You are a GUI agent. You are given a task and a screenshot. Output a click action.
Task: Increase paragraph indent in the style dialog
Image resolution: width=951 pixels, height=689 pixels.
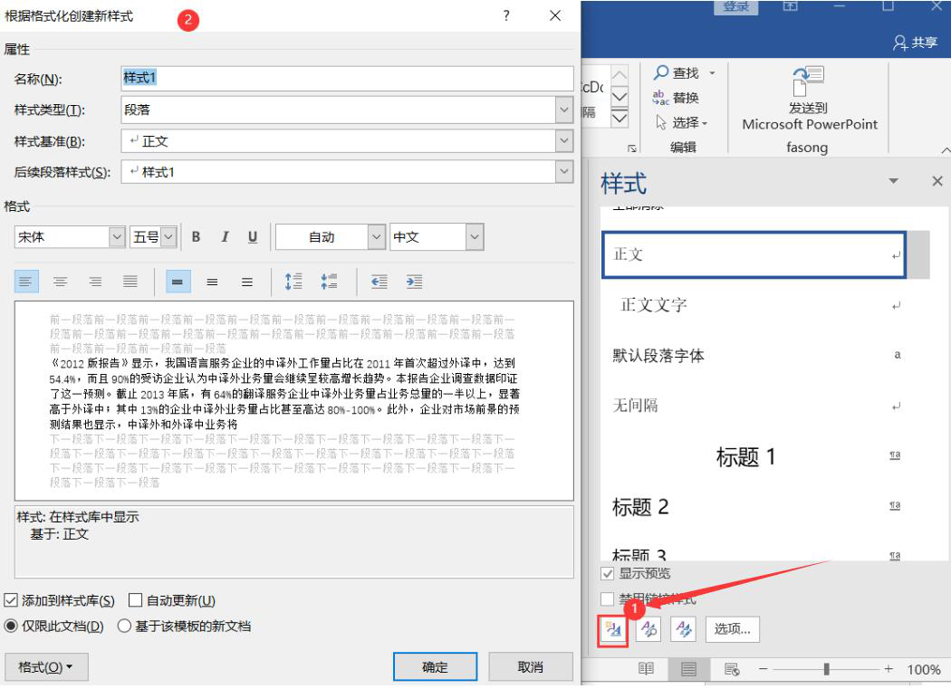point(415,282)
